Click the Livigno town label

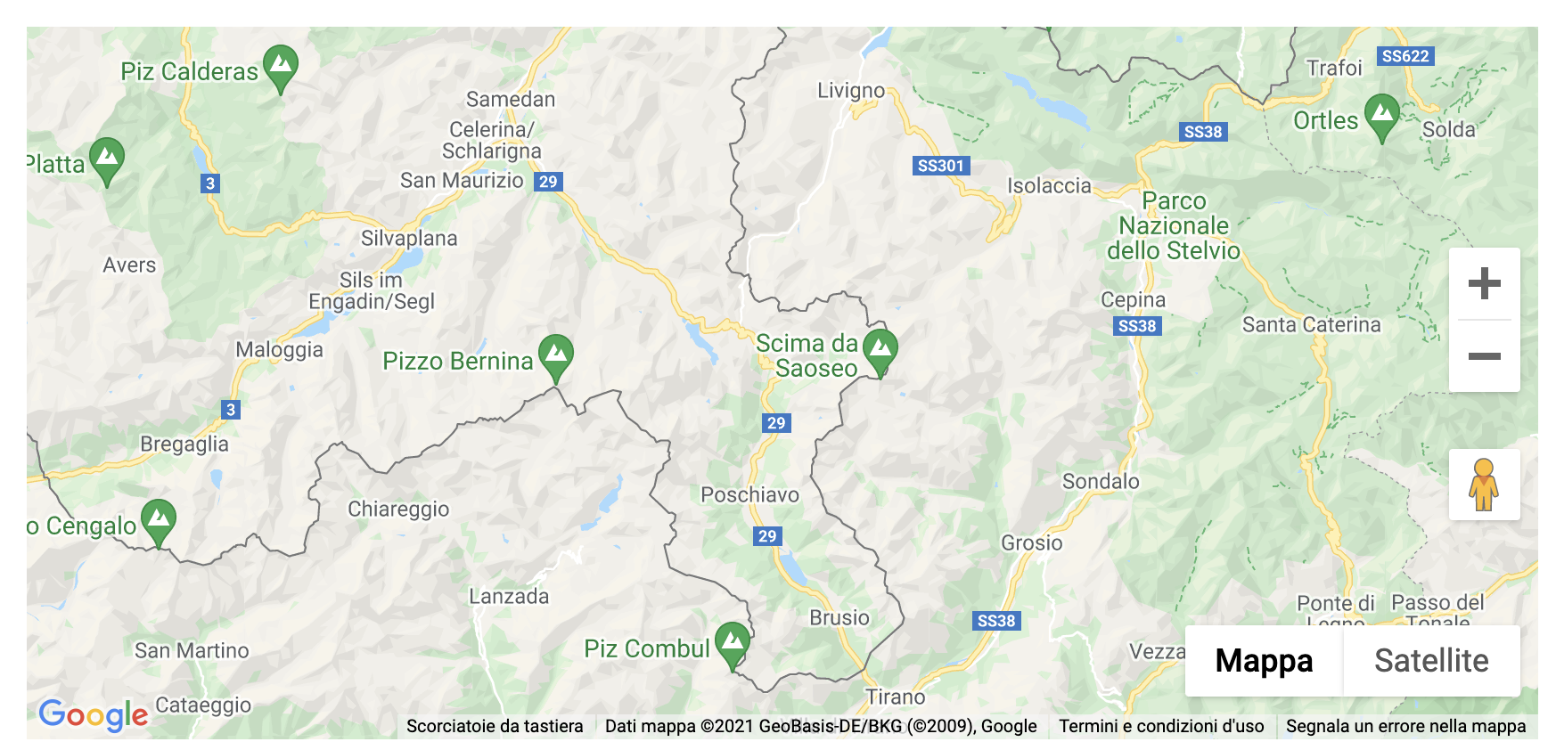851,91
